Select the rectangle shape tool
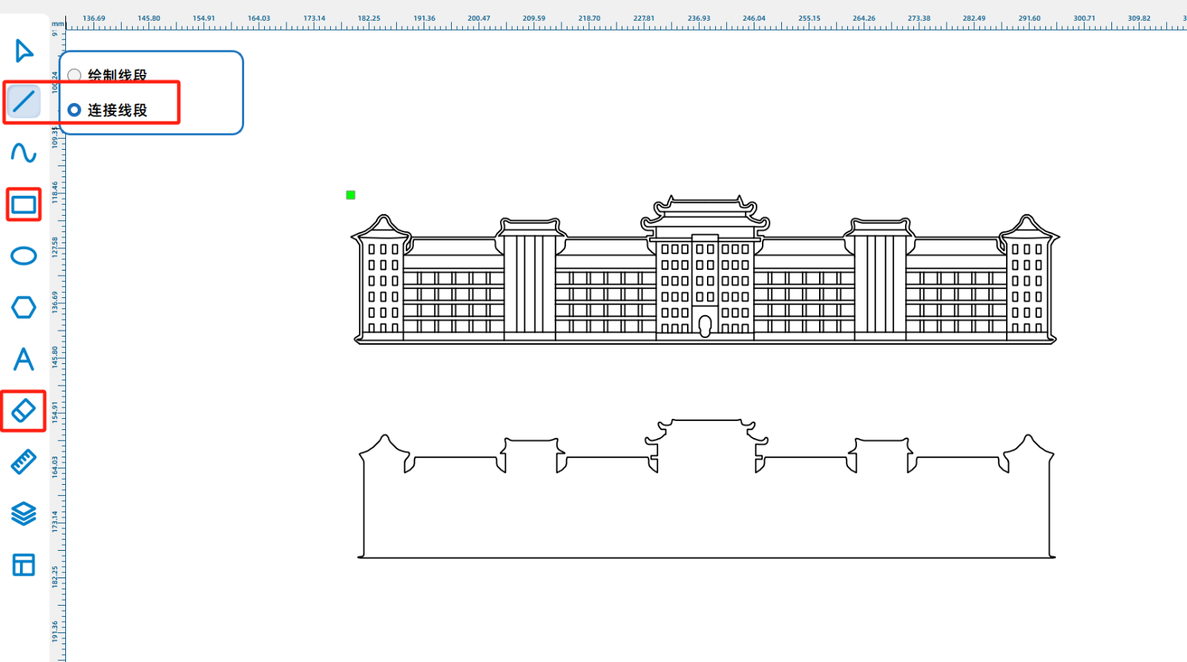Image resolution: width=1187 pixels, height=662 pixels. pyautogui.click(x=24, y=205)
